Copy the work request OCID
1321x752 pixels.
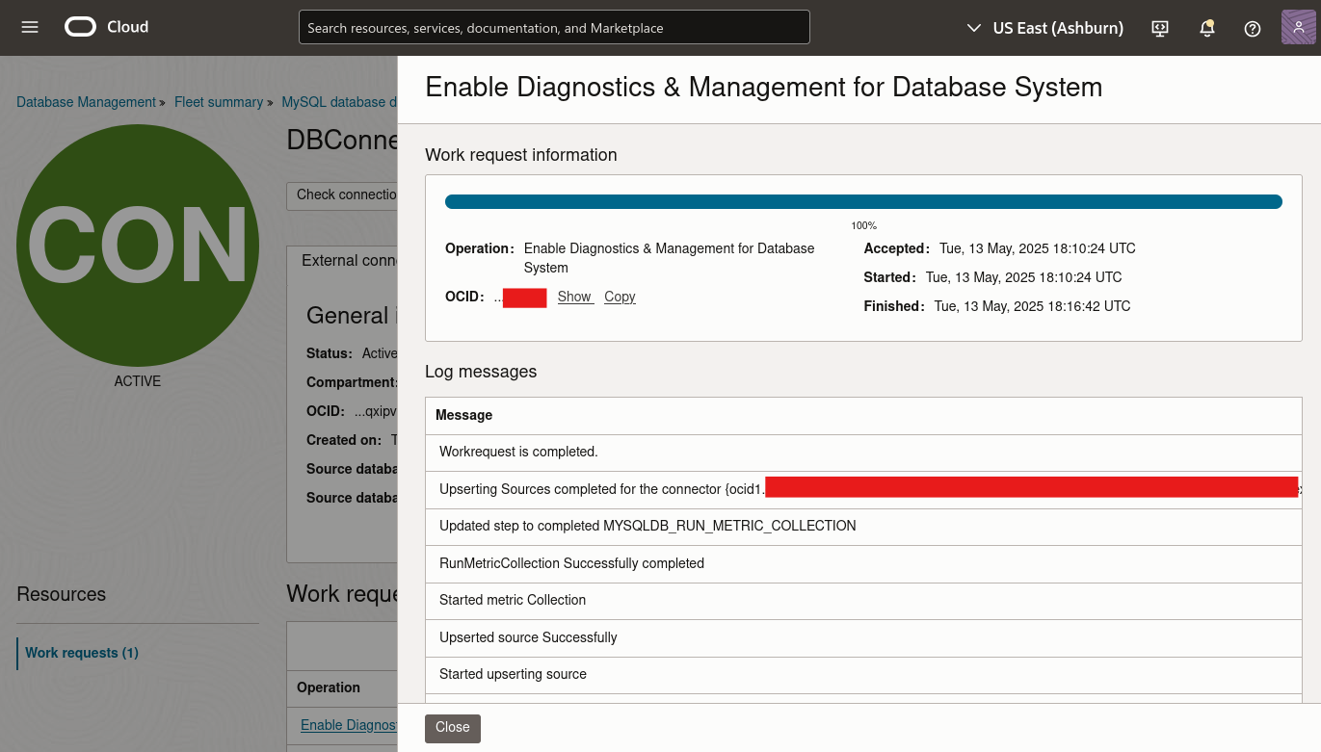619,297
